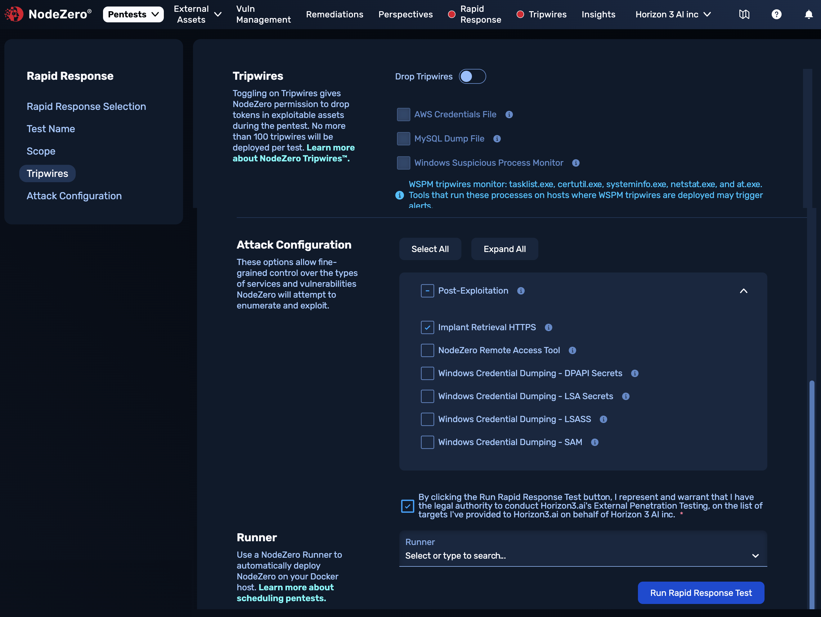Click the main page vertical scrollbar thumb
This screenshot has height=617, width=821.
click(x=811, y=494)
